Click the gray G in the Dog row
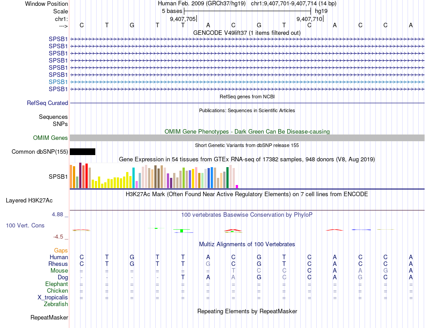 point(360,278)
